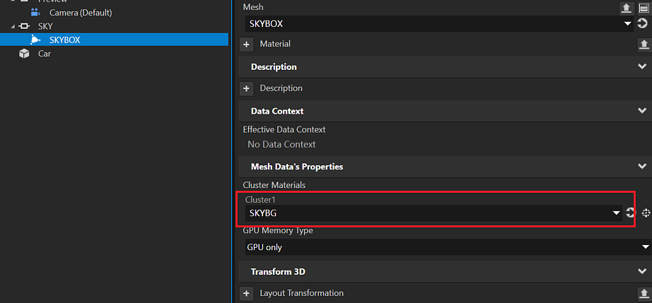Open the GPU Memory Type dropdown
Viewport: 652px width, 303px height.
coord(645,246)
